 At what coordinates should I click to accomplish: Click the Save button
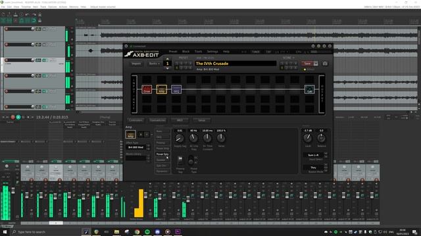(307, 64)
